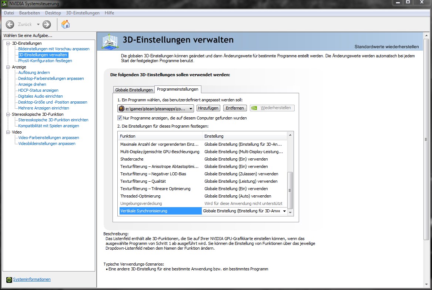The image size is (432, 290).
Task: Collapse Stereoskopische 3D-Funktion tree node
Action: tap(8, 114)
